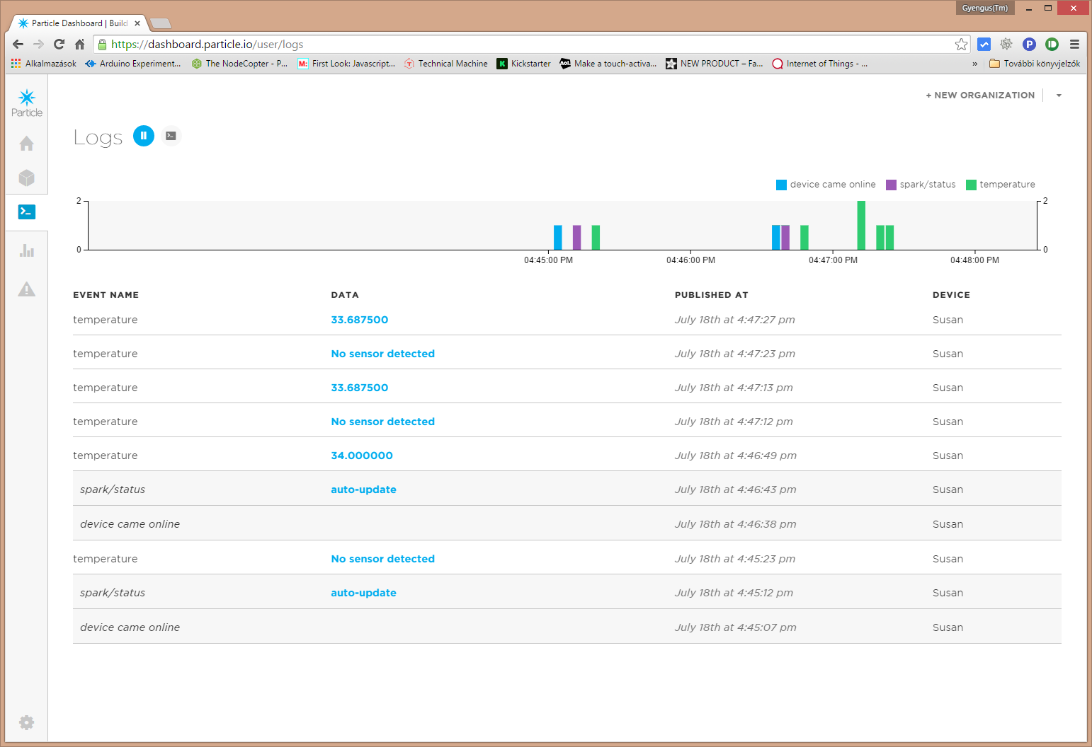Open the Chrome hamburger menu
Image resolution: width=1092 pixels, height=747 pixels.
tap(1074, 45)
